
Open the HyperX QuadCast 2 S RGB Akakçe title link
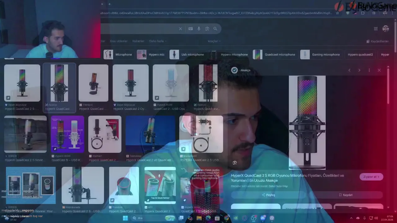[288, 178]
